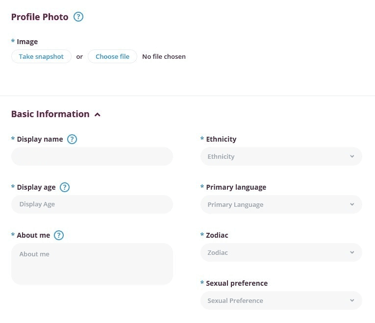Open the Ethnicity dropdown
Viewport: 375px width, 323px height.
point(281,156)
